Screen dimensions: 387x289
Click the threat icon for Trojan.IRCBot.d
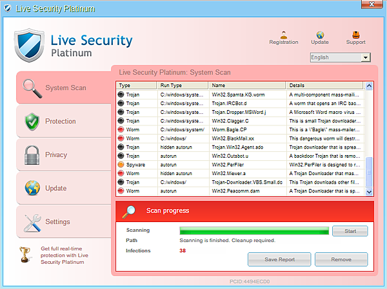point(121,103)
